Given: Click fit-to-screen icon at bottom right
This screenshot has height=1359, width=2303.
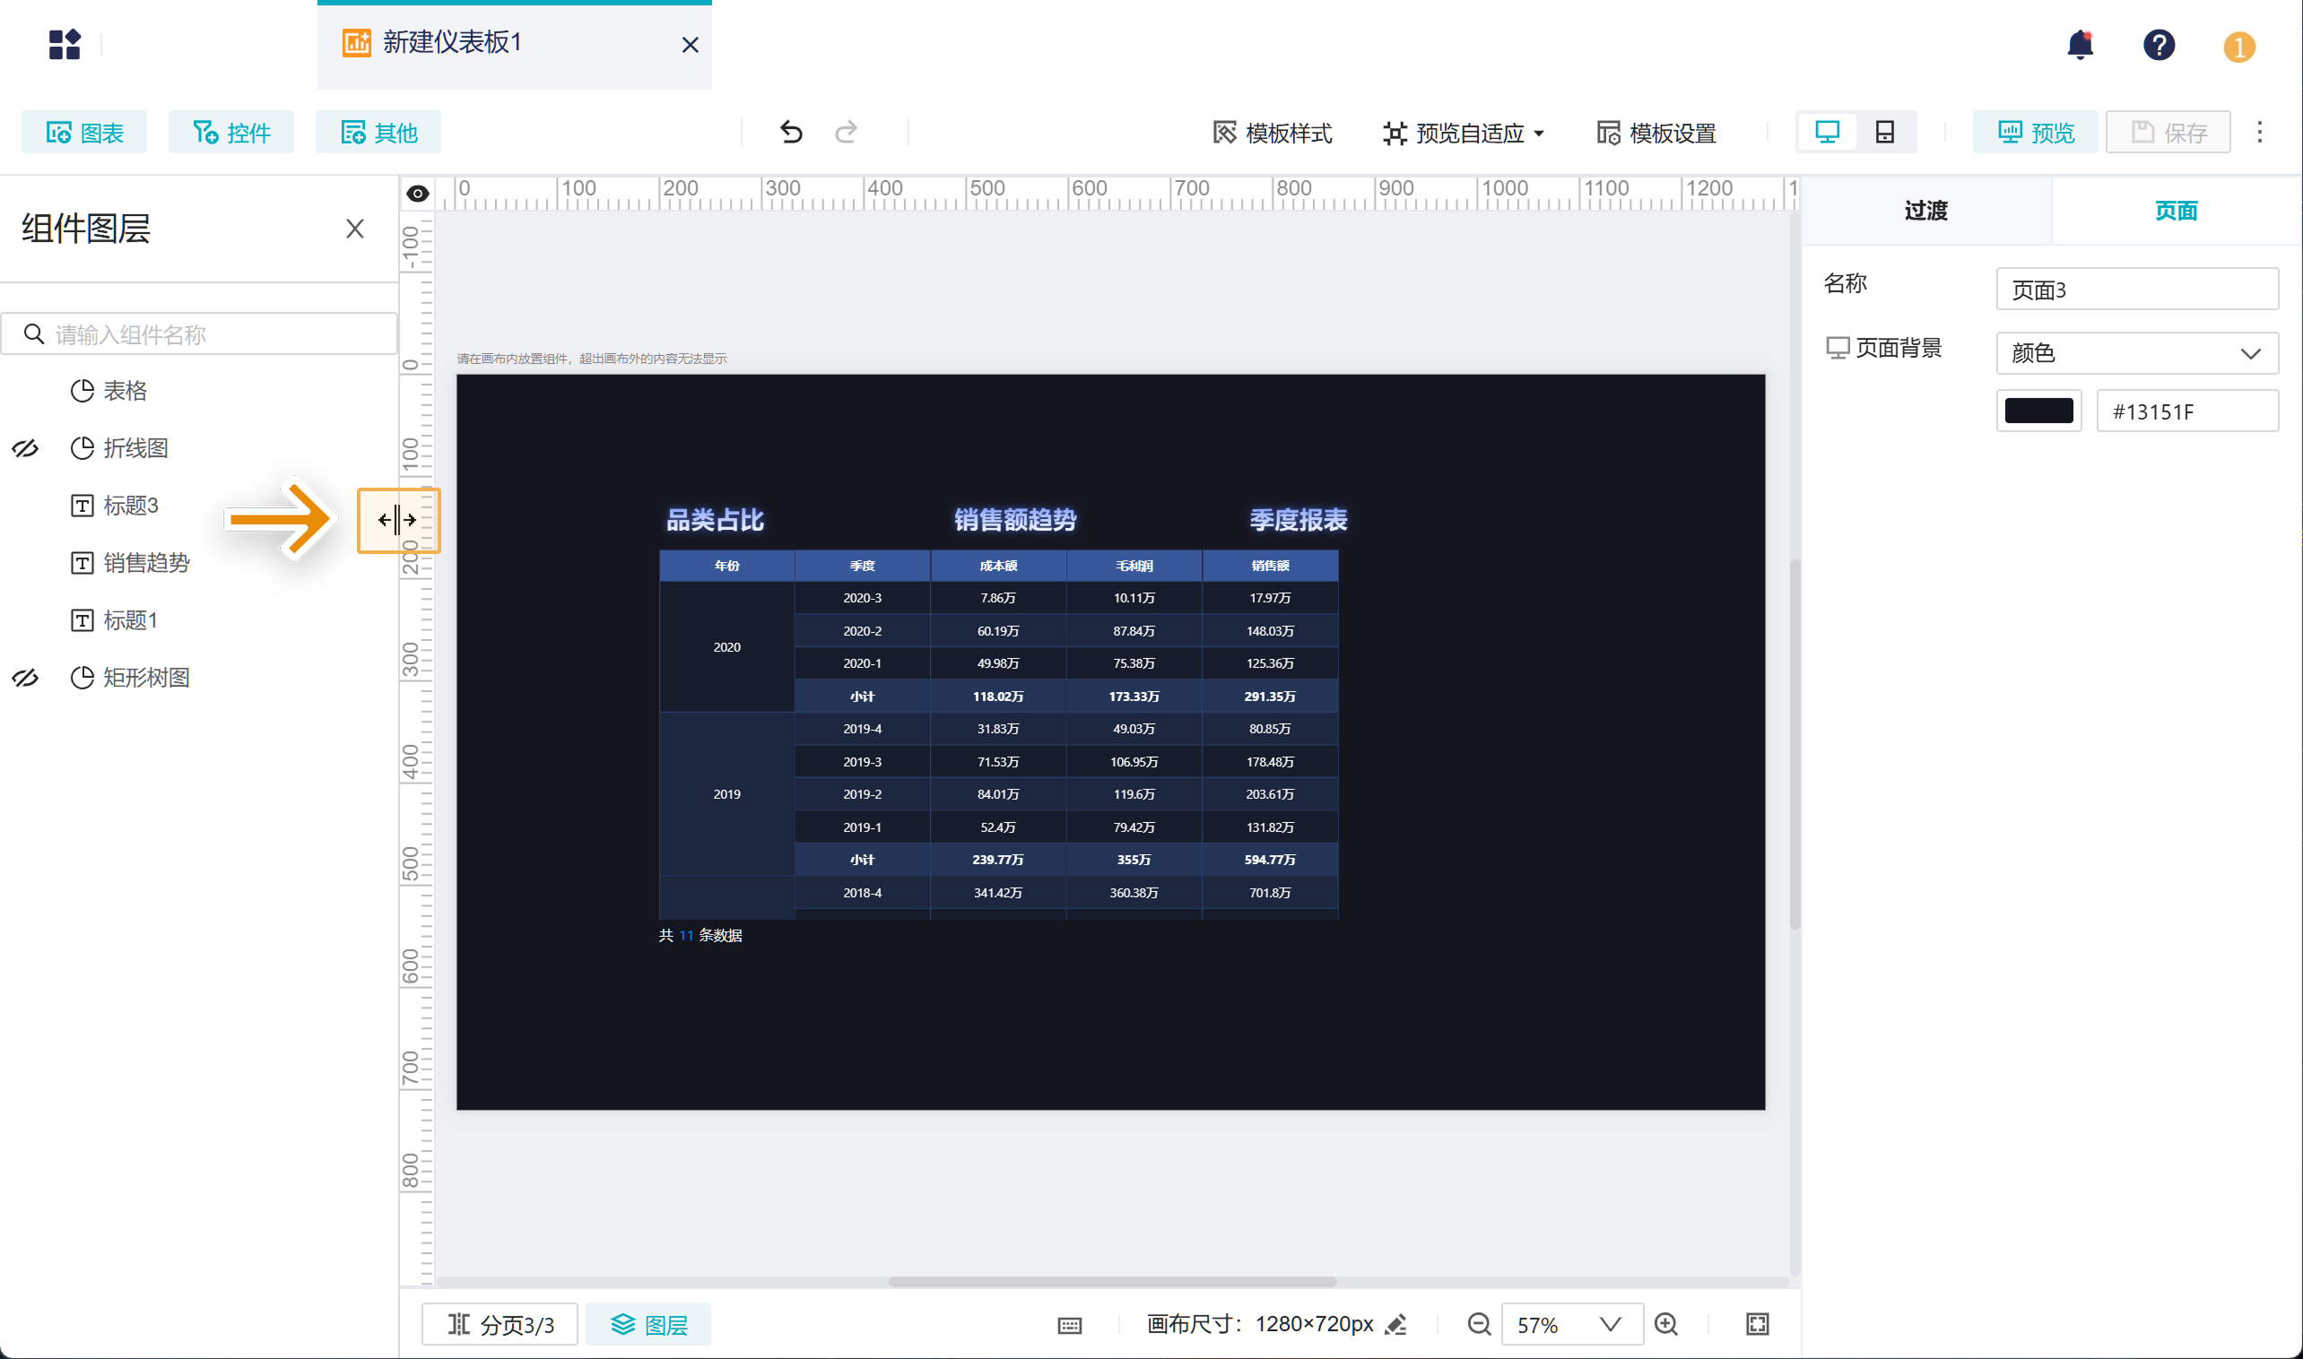Looking at the screenshot, I should (x=1757, y=1324).
